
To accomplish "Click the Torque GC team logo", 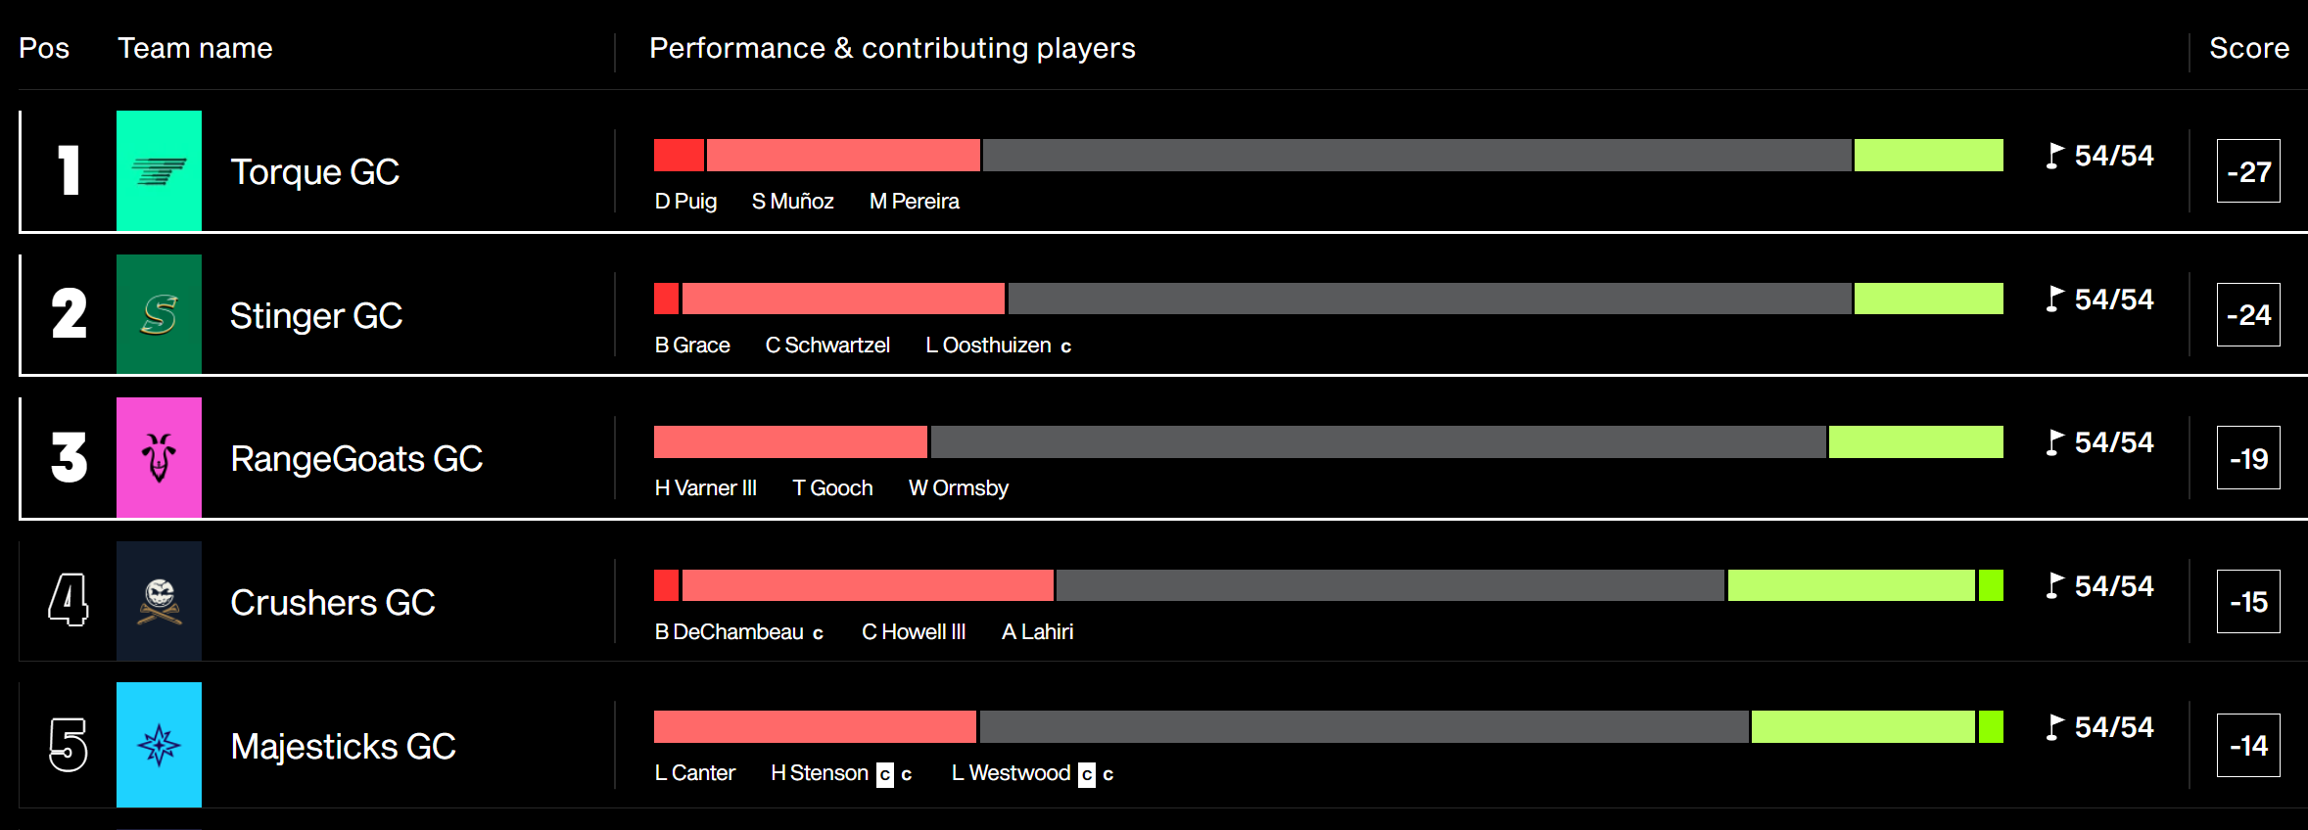I will point(159,170).
